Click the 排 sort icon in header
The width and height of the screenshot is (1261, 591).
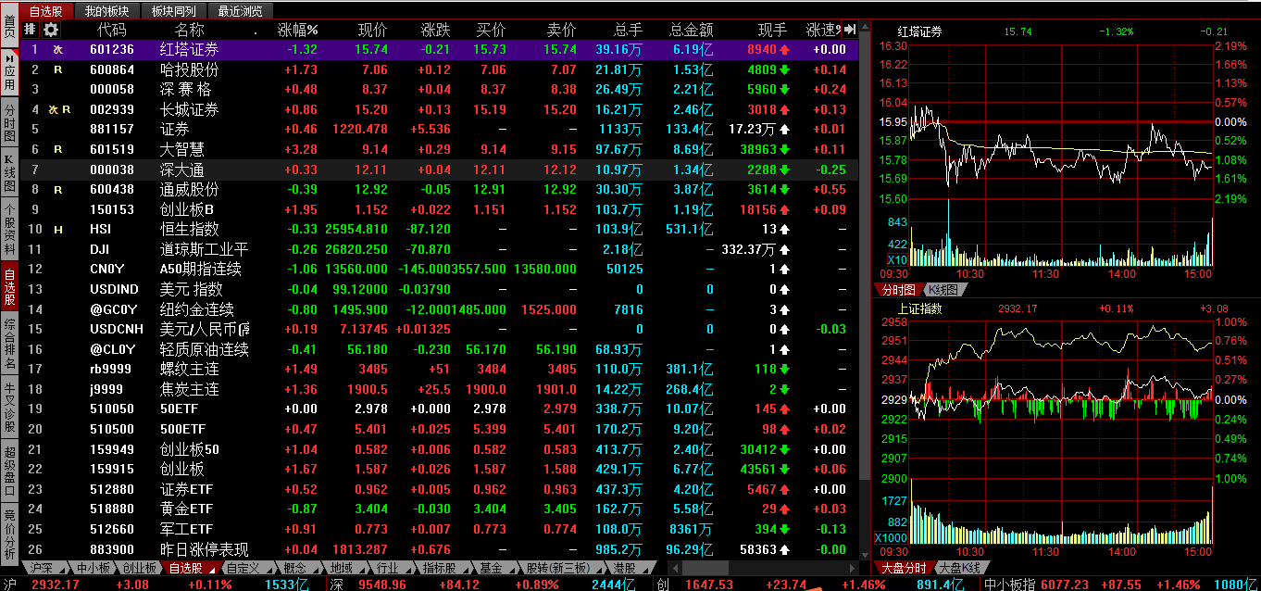pos(31,30)
